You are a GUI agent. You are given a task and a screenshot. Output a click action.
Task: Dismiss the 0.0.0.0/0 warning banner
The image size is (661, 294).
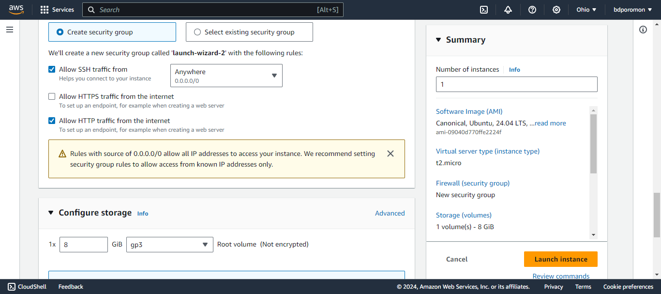coord(391,154)
